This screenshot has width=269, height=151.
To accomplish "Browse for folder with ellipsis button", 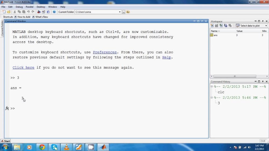I will 124,12.
